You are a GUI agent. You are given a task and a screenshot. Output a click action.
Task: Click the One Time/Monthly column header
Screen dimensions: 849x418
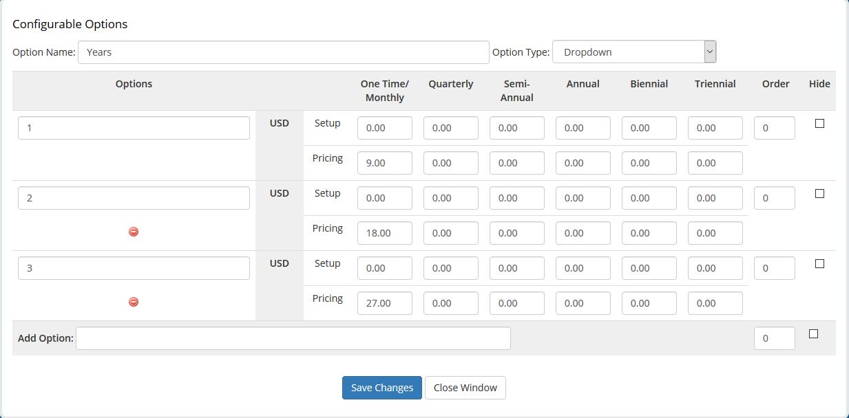pos(385,91)
